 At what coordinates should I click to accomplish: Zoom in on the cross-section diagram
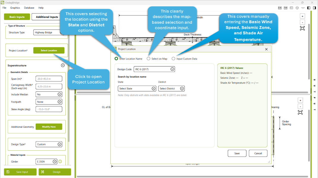[302, 16]
